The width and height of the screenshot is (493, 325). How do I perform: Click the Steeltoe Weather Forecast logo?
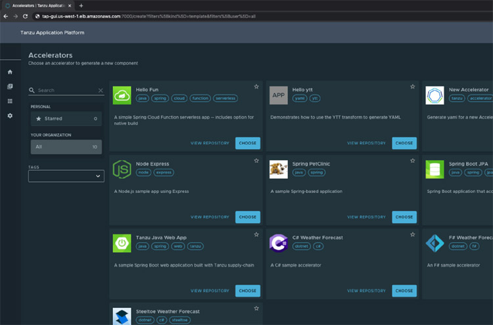pyautogui.click(x=122, y=316)
